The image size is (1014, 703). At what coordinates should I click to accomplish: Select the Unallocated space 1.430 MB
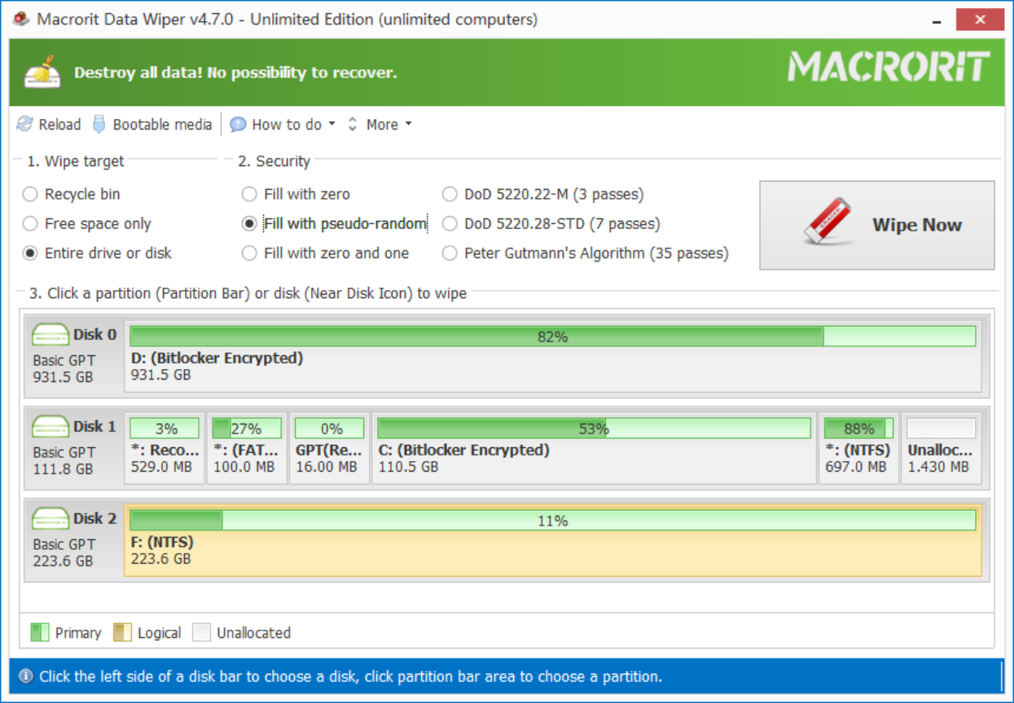[x=941, y=447]
